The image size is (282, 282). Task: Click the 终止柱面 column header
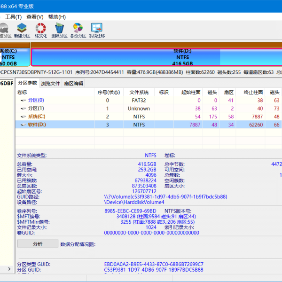tap(251, 92)
